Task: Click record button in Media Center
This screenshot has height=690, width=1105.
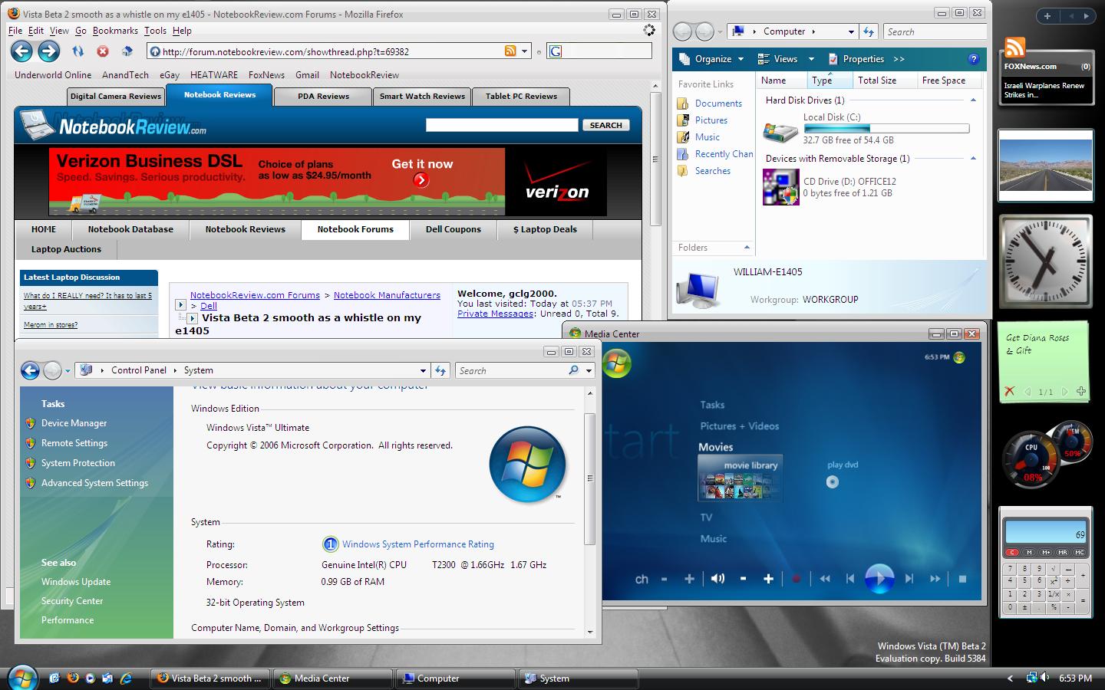Action: [796, 579]
